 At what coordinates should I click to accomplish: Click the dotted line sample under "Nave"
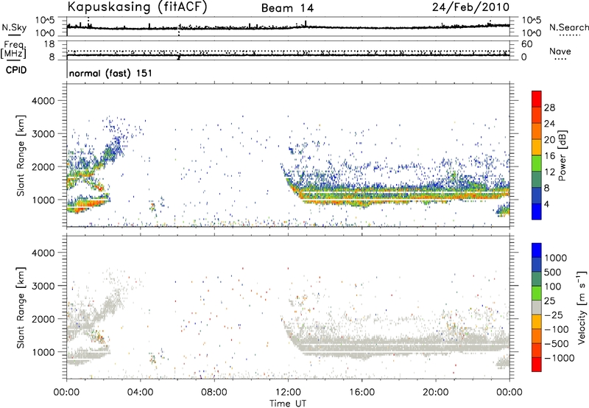pos(560,60)
